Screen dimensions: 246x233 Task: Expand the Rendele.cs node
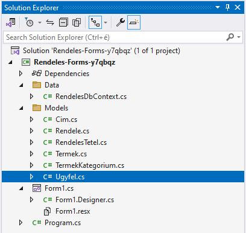coord(31,131)
